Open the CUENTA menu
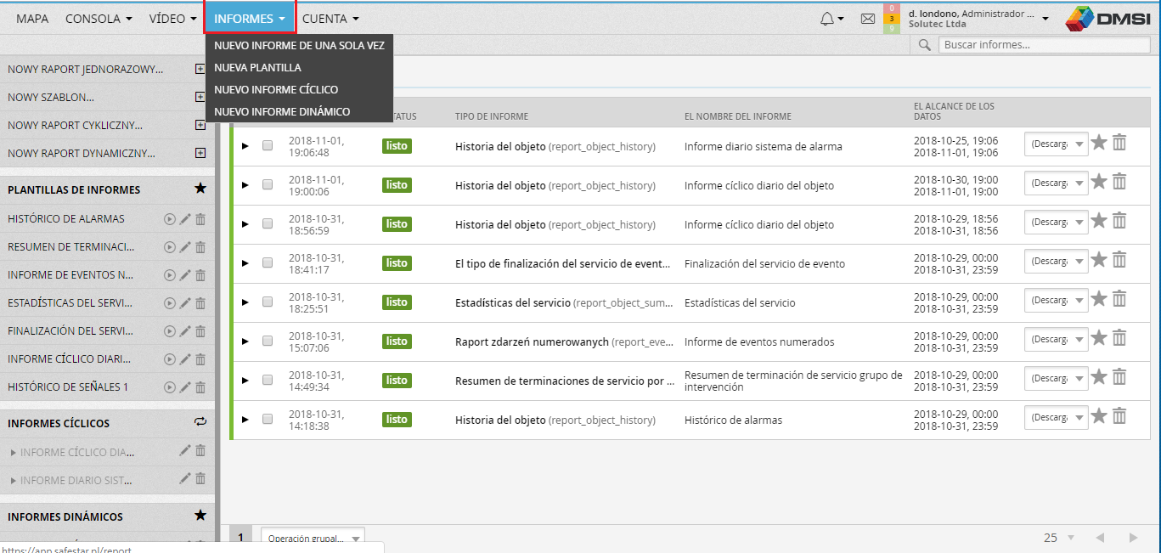Image resolution: width=1161 pixels, height=553 pixels. 330,19
